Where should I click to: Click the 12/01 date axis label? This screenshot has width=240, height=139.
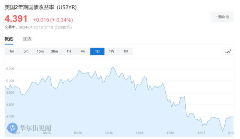(x=171, y=133)
